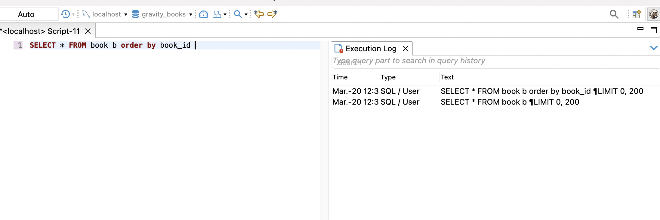Click the back navigation arrow icon
Image resolution: width=660 pixels, height=220 pixels.
pyautogui.click(x=259, y=14)
